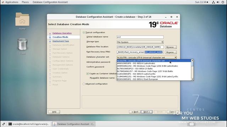Choose BLT8MSWIN1257 Code Page 1257 Baltic option
This screenshot has height=127, width=227.
[154, 71]
